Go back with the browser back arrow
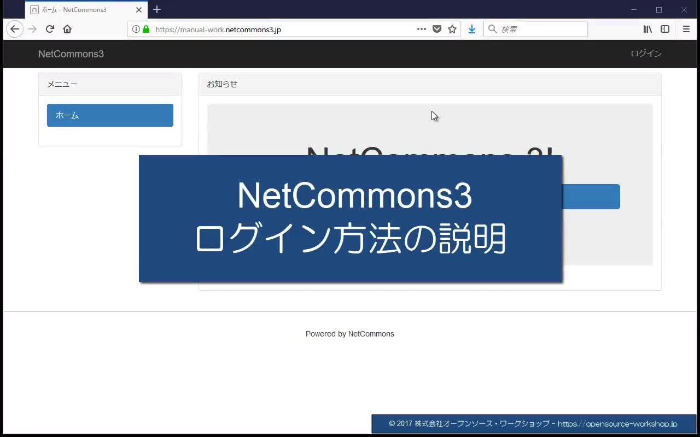The height and width of the screenshot is (437, 700). pyautogui.click(x=15, y=29)
